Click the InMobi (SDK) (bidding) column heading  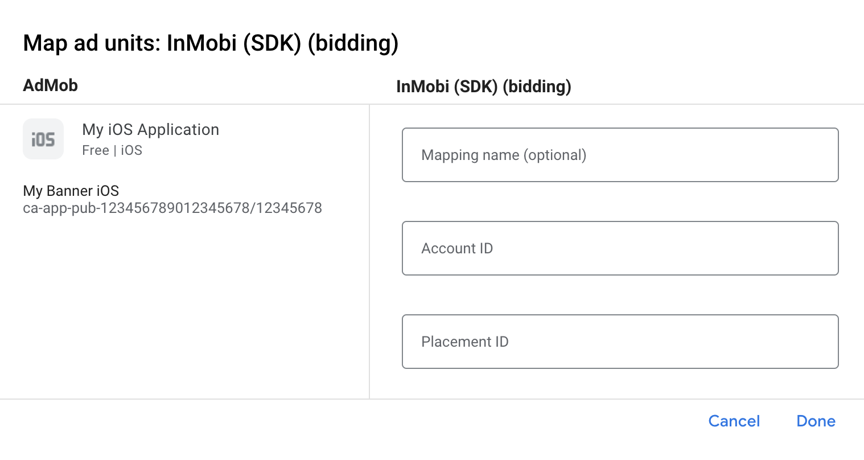(x=483, y=87)
